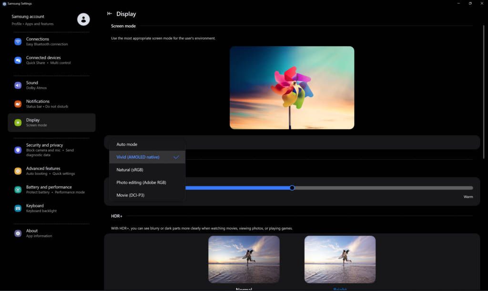Select the Display Screen mode item
This screenshot has width=488, height=291.
51,122
